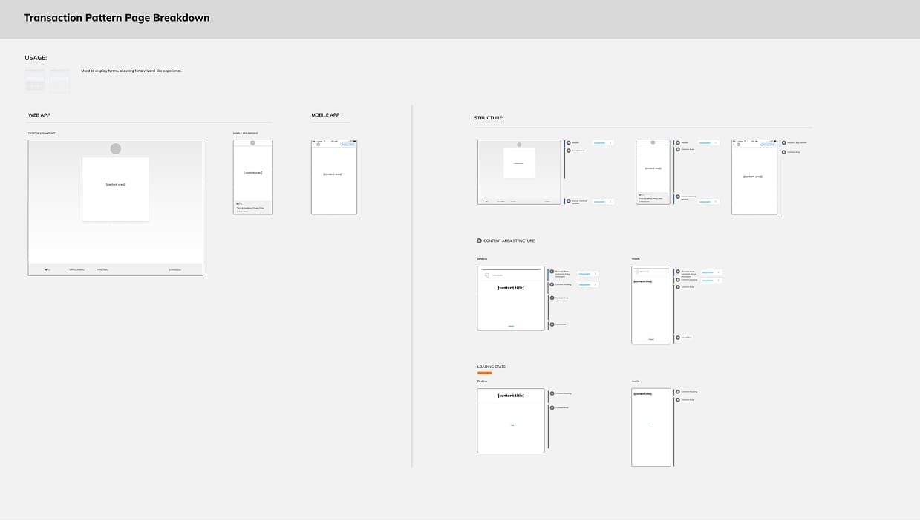Click the loading arrow in desktop loading state card

pos(512,425)
